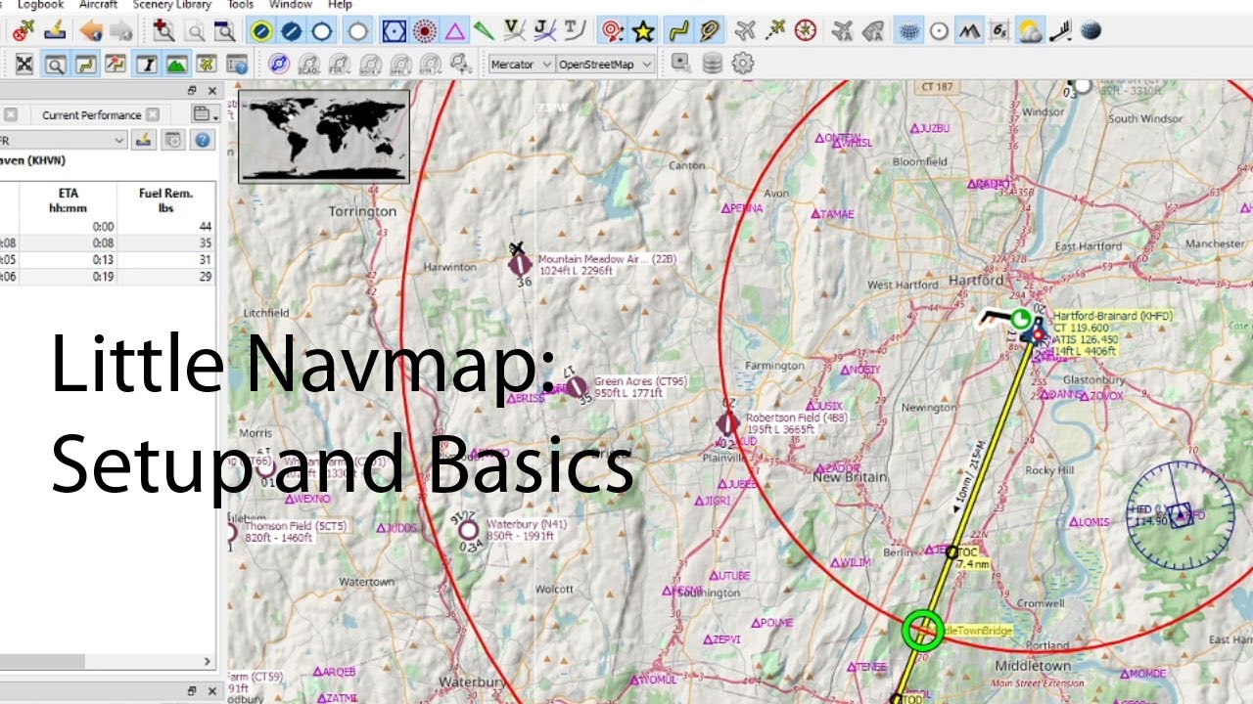Screen dimensions: 1253x704
Task: Click the database stack icon
Action: point(713,65)
